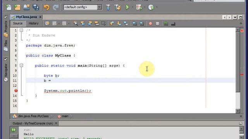Undo the last edit
This screenshot has width=248, height=139.
[x=46, y=7]
